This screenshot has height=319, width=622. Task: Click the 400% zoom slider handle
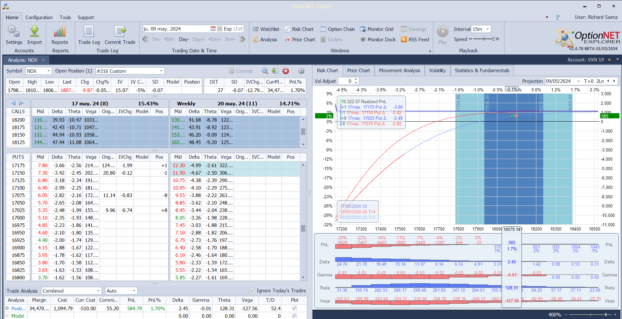point(606,314)
